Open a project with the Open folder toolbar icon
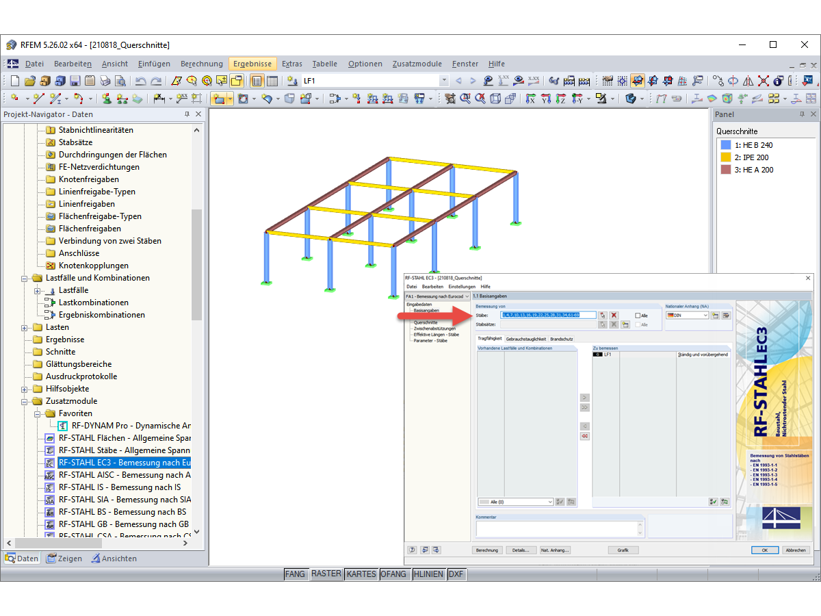This screenshot has width=821, height=616. [29, 80]
